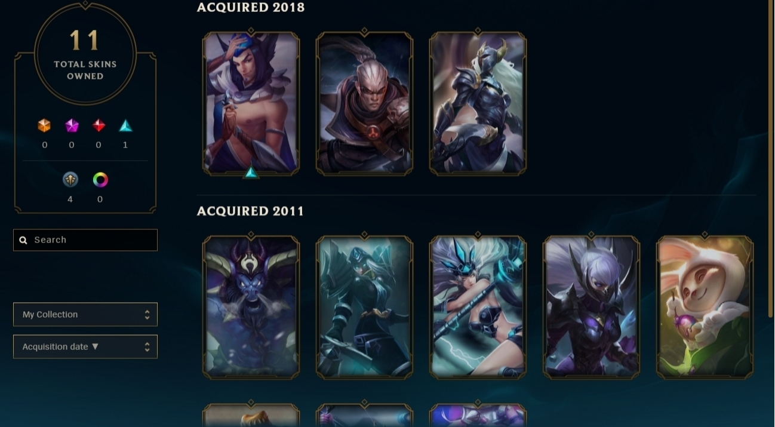Select the hooded archer skin in 2011 row
This screenshot has height=427, width=775.
(x=364, y=307)
